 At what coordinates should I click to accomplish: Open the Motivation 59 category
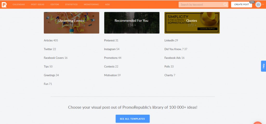tap(112, 75)
